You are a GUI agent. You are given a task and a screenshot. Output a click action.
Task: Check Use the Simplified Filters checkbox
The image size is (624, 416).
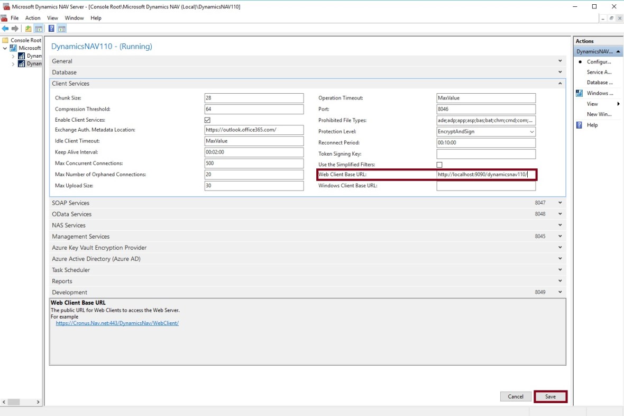tap(439, 165)
